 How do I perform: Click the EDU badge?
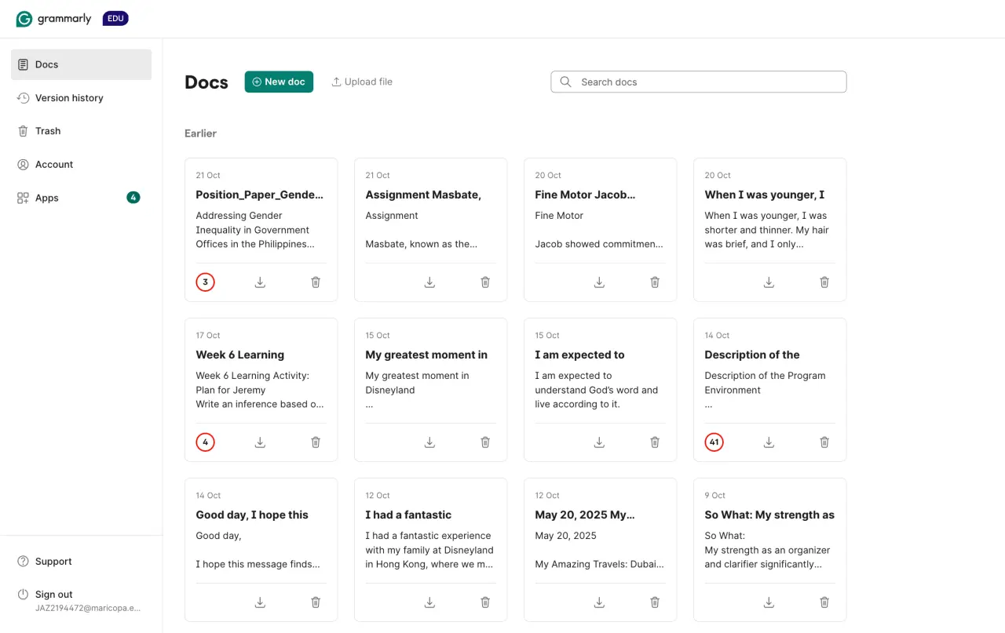point(115,18)
